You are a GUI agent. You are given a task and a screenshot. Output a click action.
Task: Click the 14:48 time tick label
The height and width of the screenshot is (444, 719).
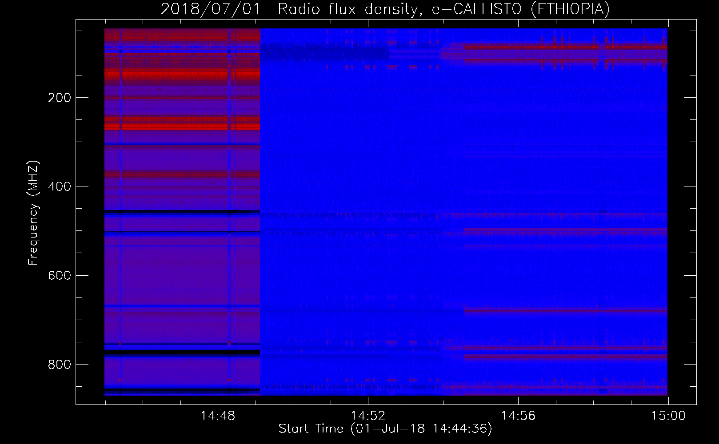tap(218, 416)
